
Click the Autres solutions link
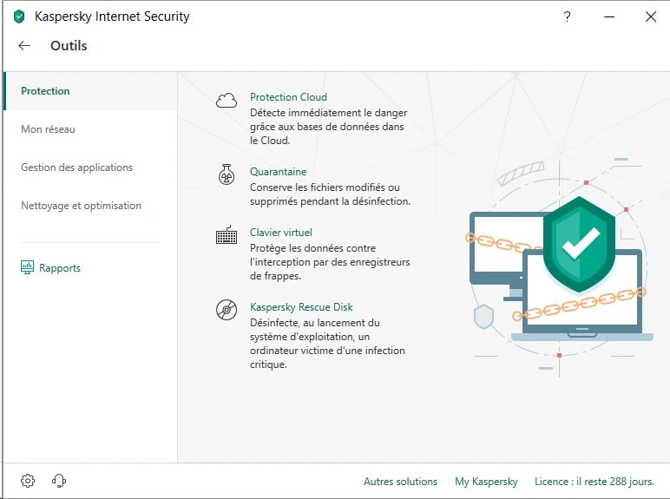[x=400, y=482]
